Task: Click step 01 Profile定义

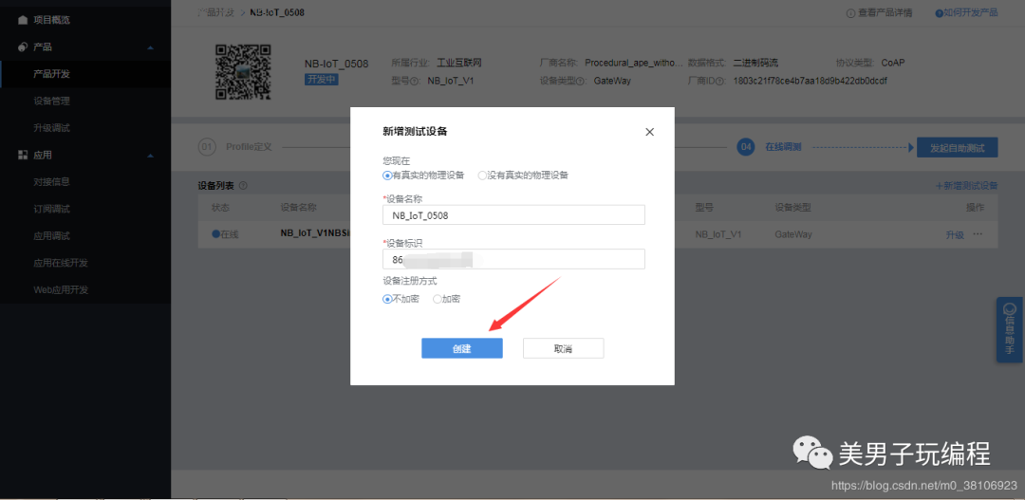Action: [234, 147]
